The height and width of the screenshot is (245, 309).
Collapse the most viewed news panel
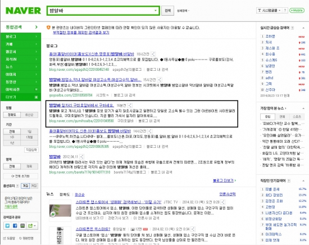point(303,108)
